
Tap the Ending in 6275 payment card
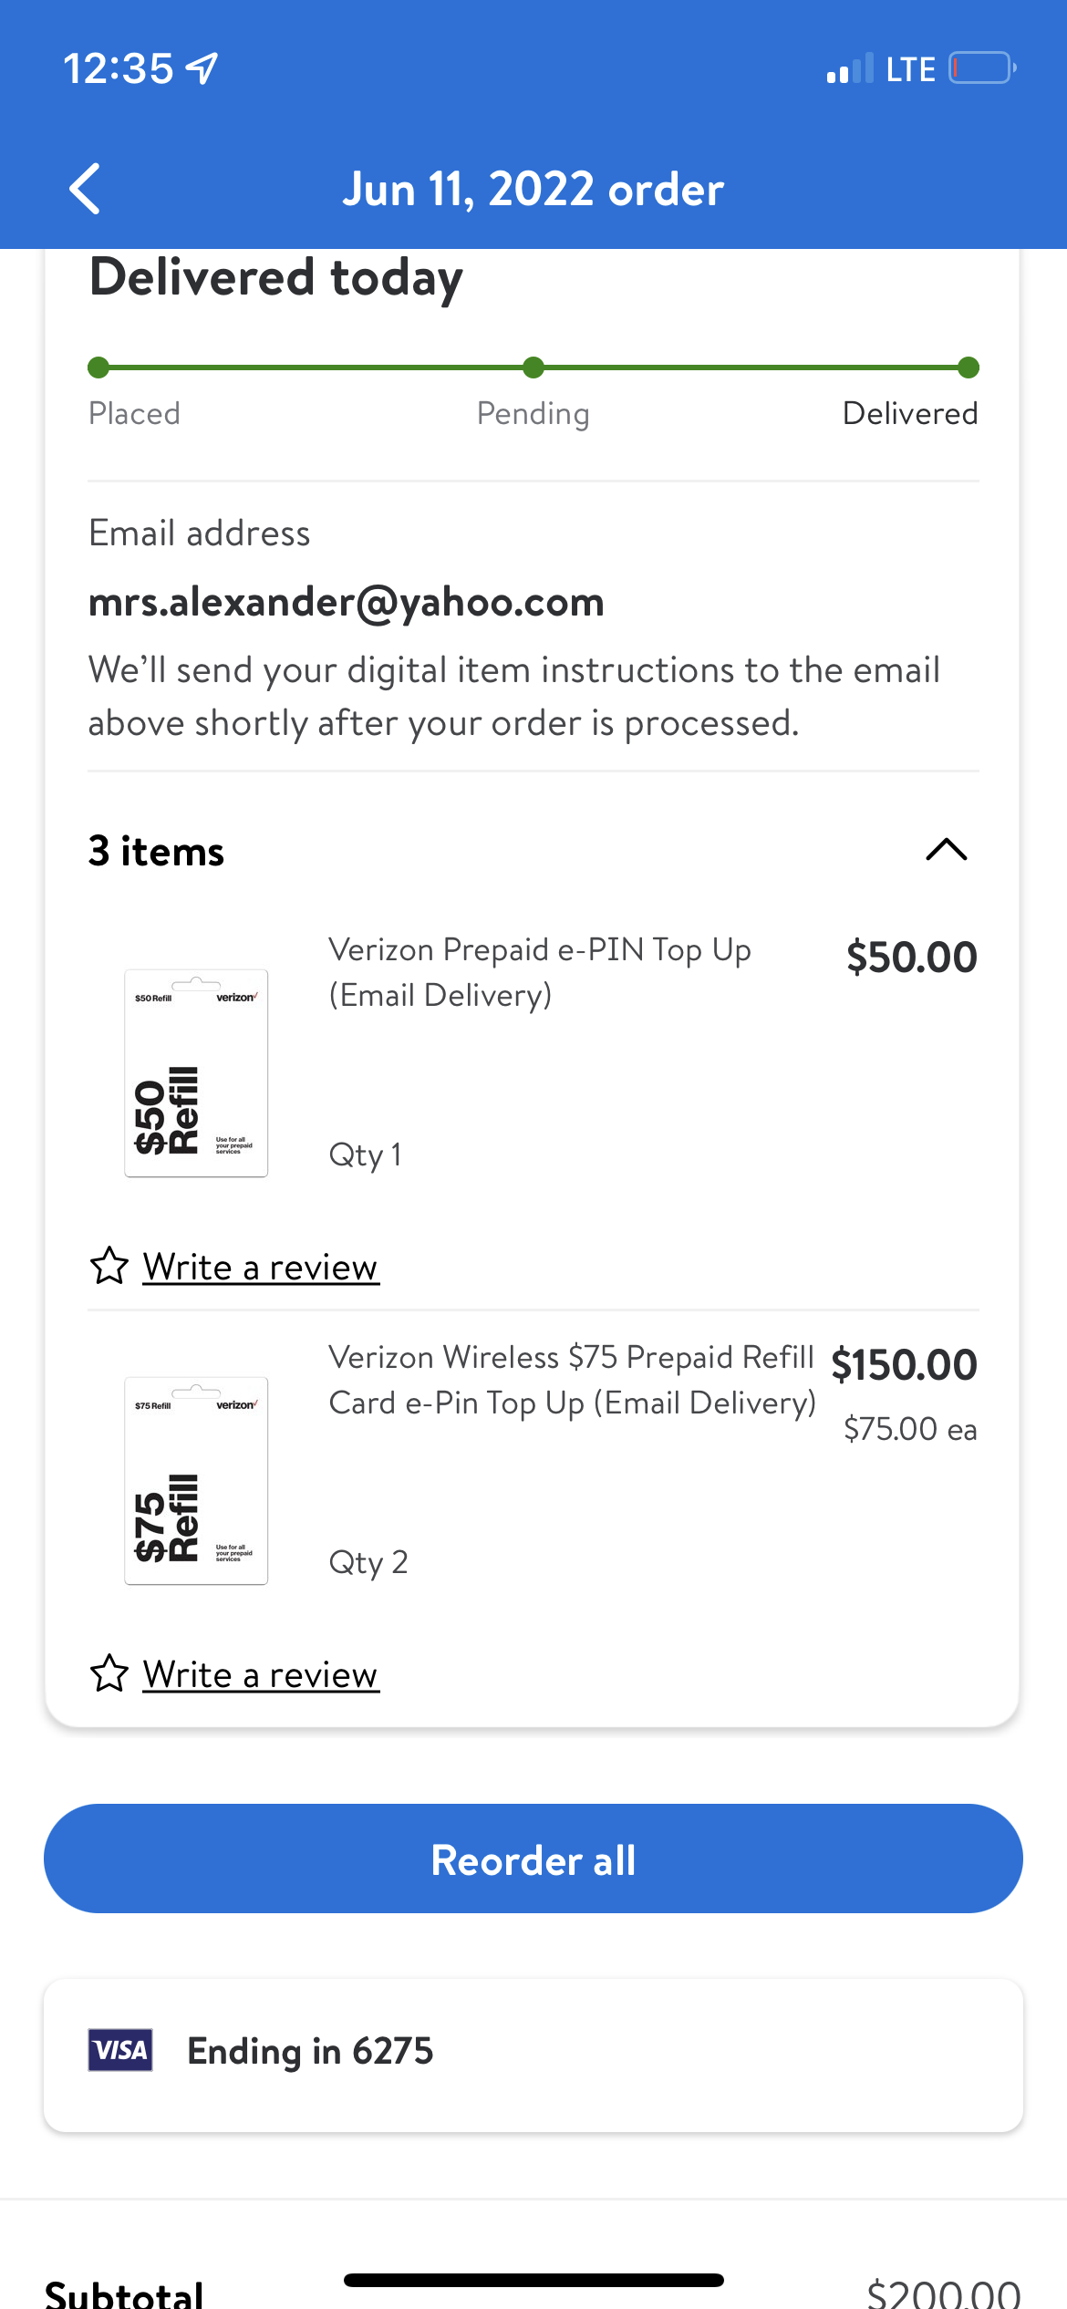533,2052
